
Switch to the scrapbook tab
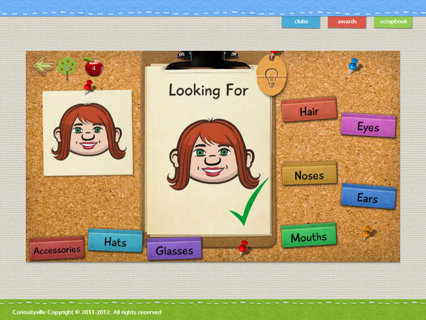[x=393, y=22]
